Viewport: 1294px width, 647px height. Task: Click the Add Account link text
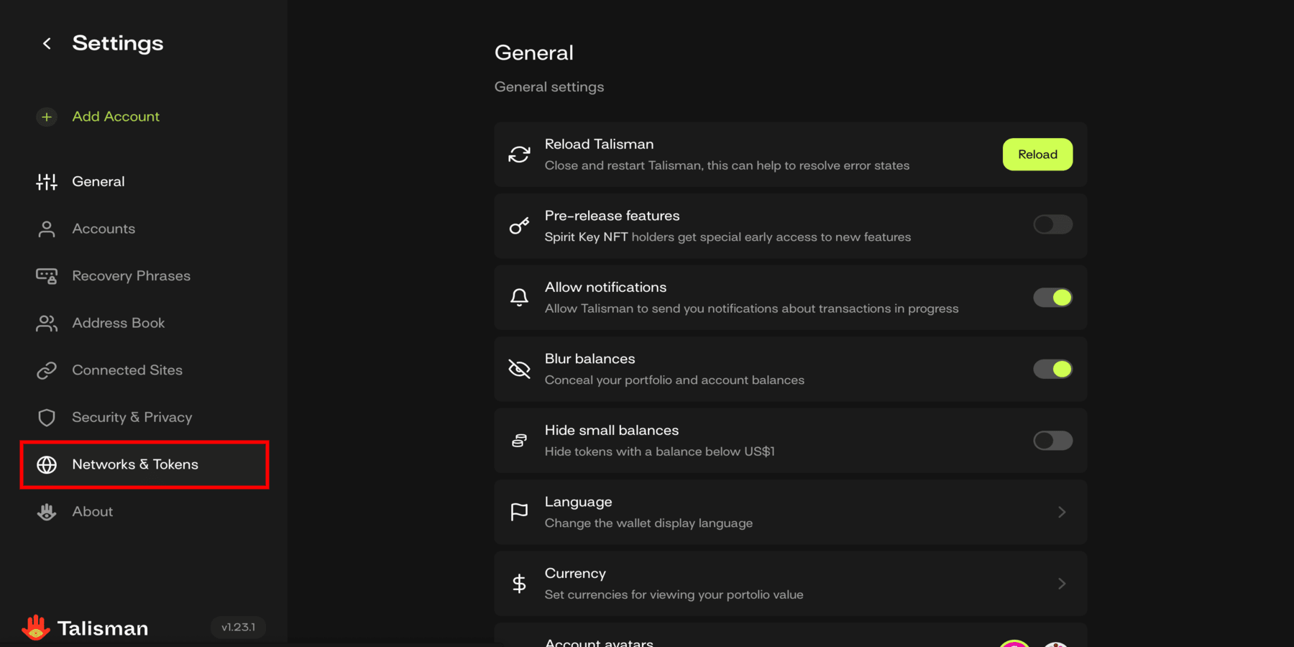click(x=116, y=116)
